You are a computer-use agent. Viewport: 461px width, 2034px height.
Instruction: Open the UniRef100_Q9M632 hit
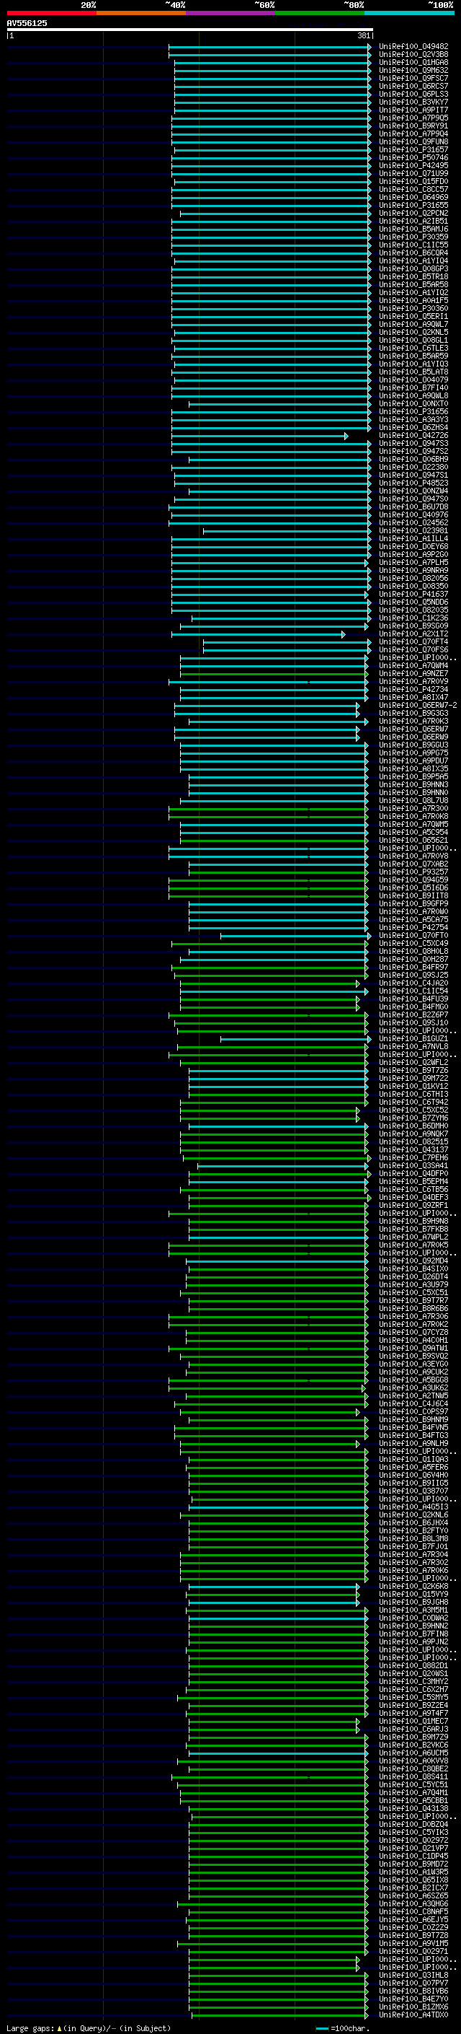point(413,70)
